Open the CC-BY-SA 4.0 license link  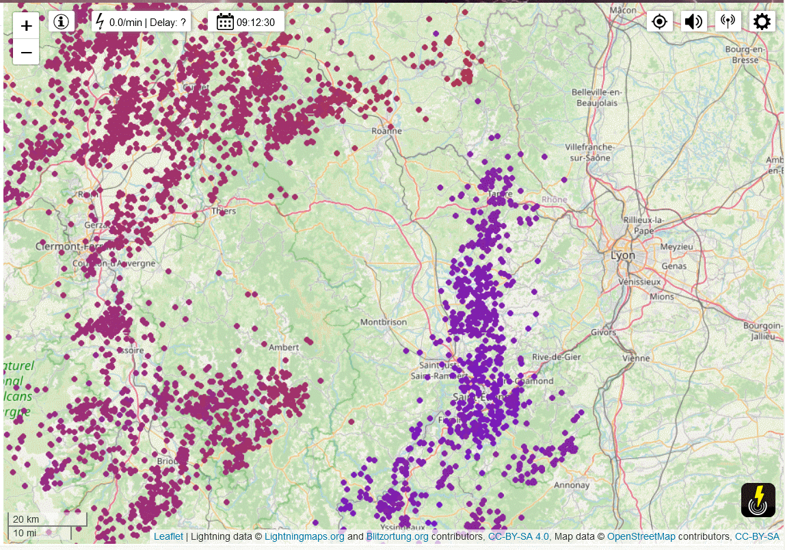click(518, 537)
